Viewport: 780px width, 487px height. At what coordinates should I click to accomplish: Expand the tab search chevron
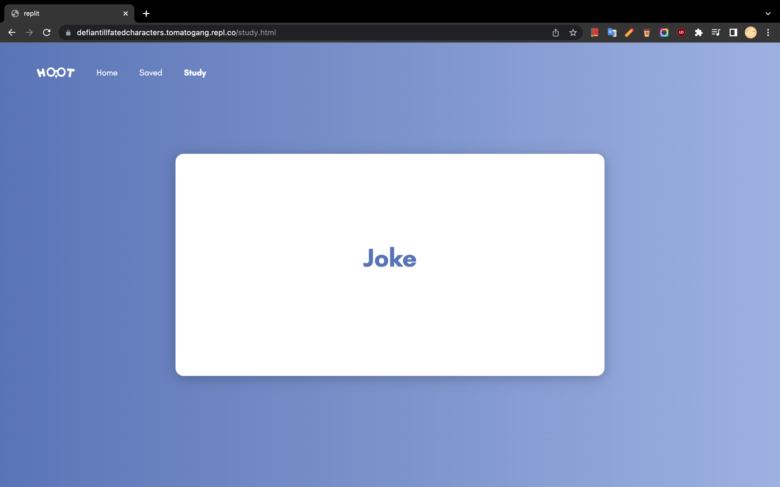[x=768, y=14]
